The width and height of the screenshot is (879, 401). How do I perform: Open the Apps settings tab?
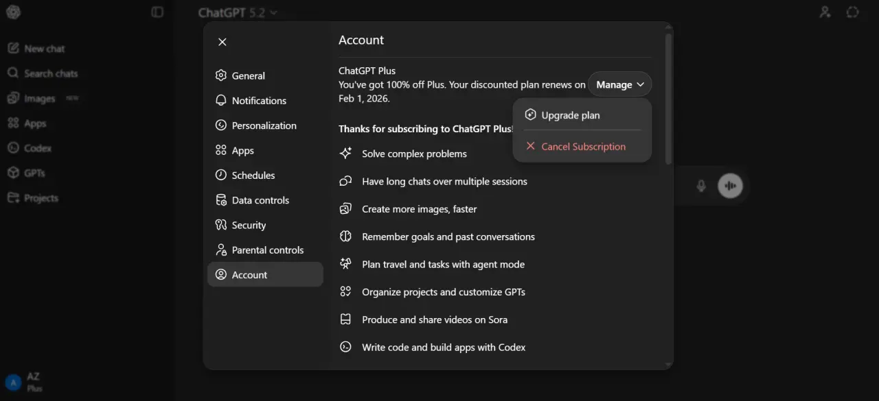coord(265,150)
